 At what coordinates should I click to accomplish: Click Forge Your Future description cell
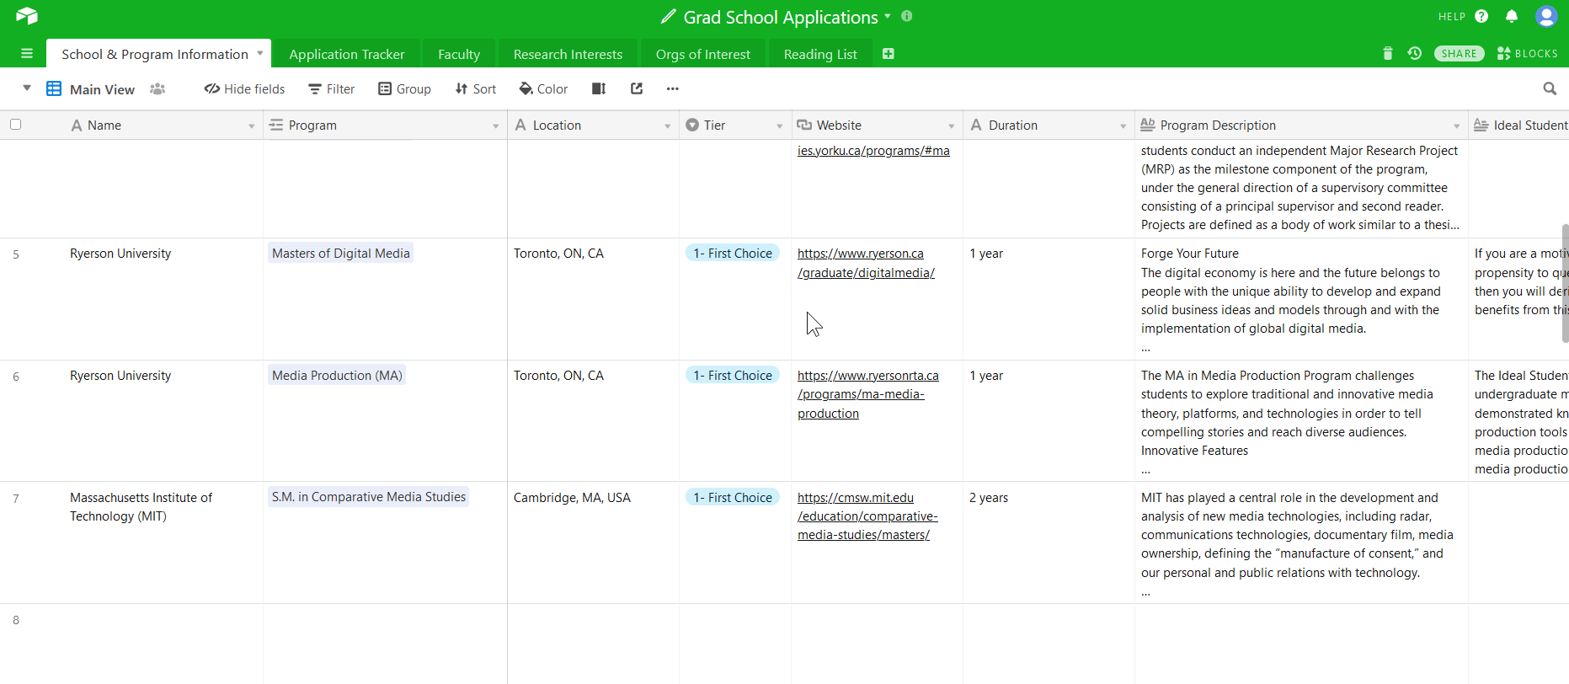pos(1301,299)
